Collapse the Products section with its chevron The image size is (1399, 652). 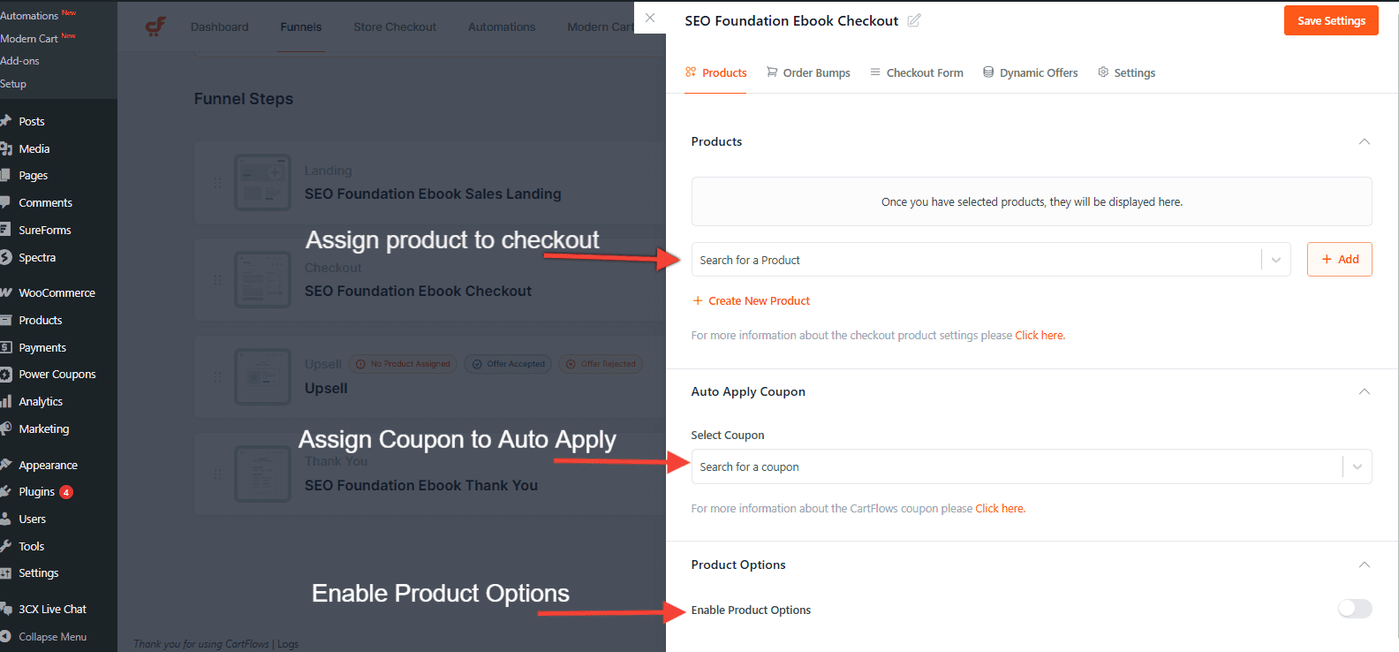(x=1365, y=140)
